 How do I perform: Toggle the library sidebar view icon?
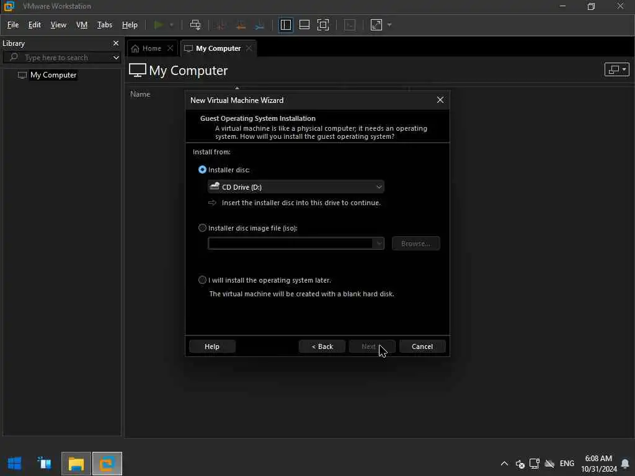286,25
